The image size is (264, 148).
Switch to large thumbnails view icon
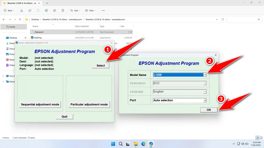click(x=261, y=138)
